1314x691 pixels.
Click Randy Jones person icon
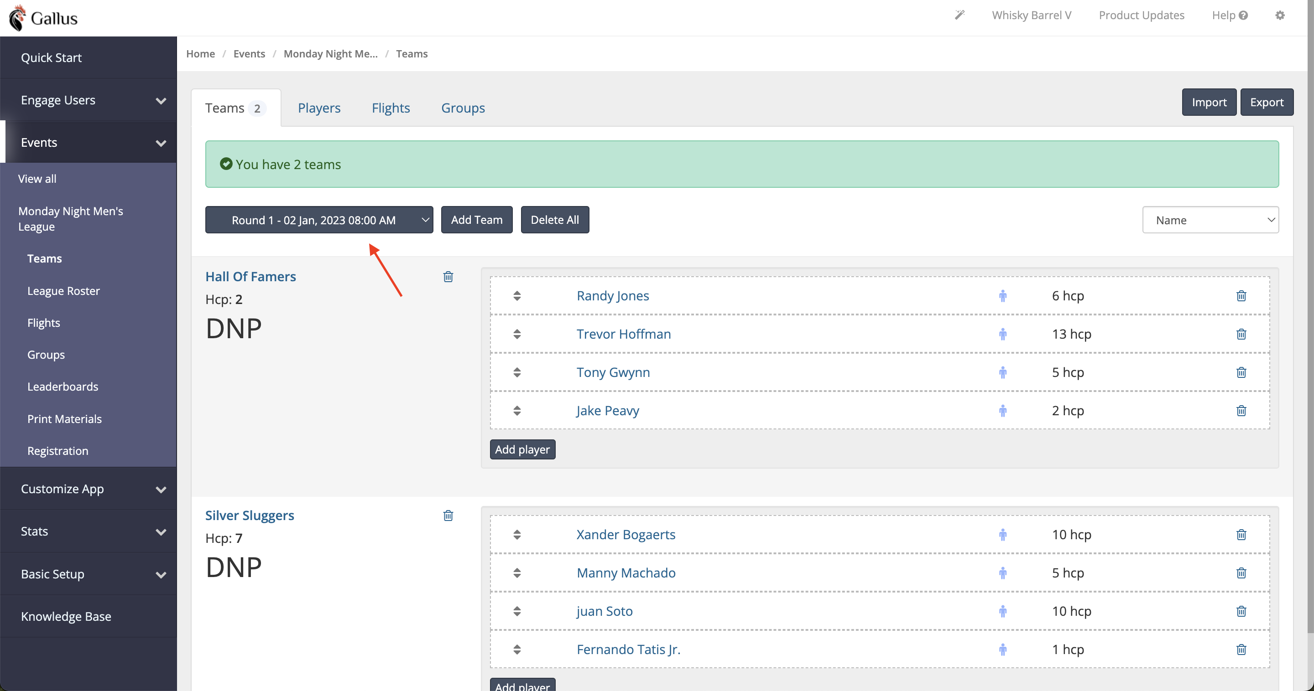coord(1002,295)
